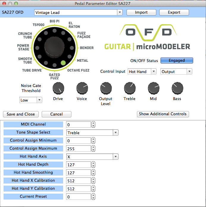Open the Output control target dropdown
Screen dimensions: 206x207
pyautogui.click(x=176, y=72)
